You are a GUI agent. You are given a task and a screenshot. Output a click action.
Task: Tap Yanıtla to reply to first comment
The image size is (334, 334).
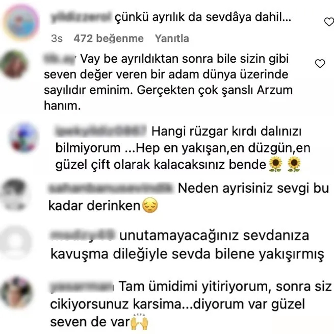click(x=172, y=39)
